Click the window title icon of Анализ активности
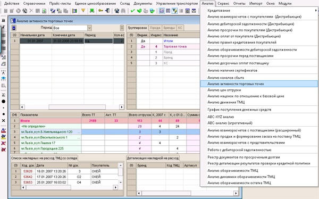Screen dimensions: 319x199 [13, 21]
